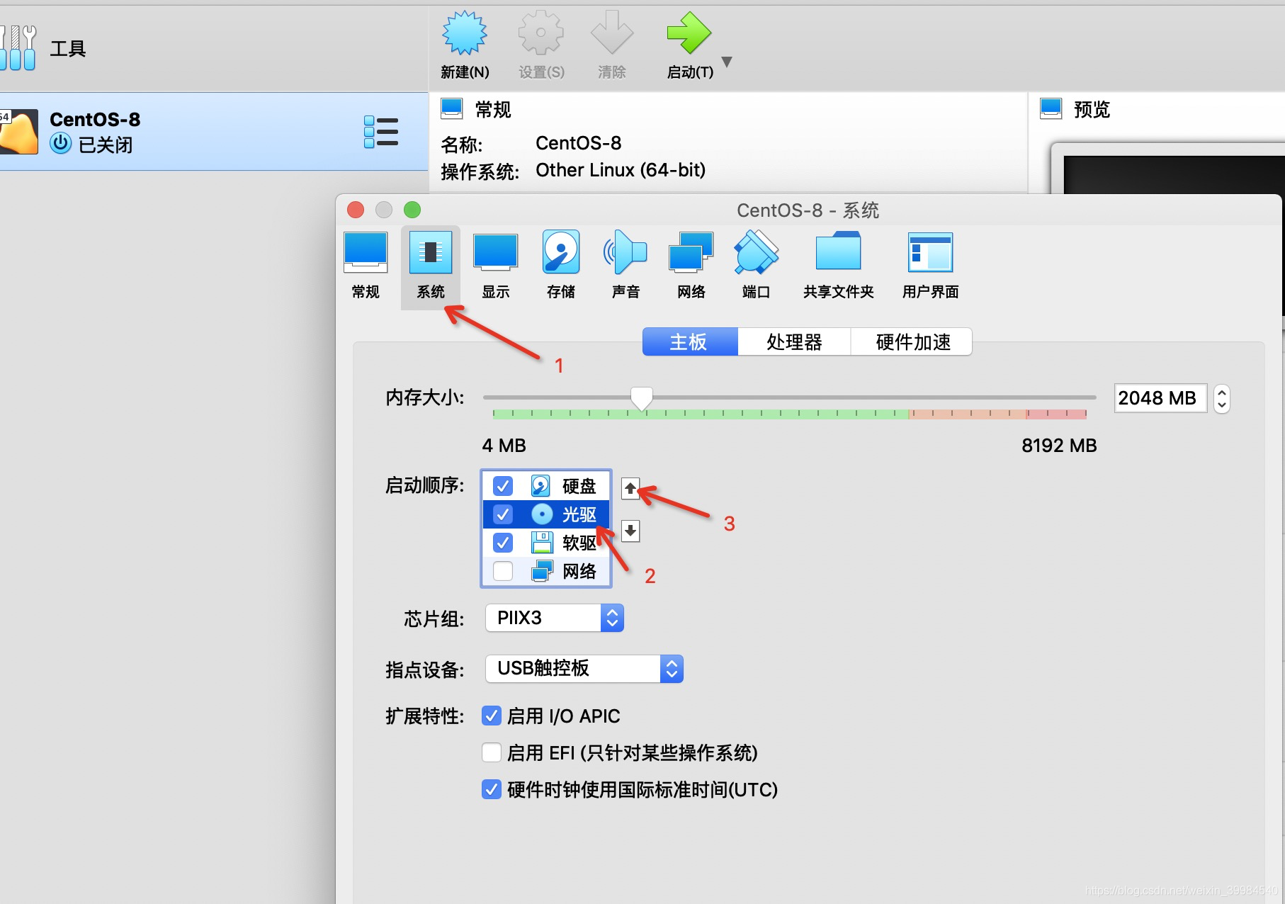The image size is (1285, 904).
Task: Enable the 网络 boot device checkbox
Action: (x=503, y=571)
